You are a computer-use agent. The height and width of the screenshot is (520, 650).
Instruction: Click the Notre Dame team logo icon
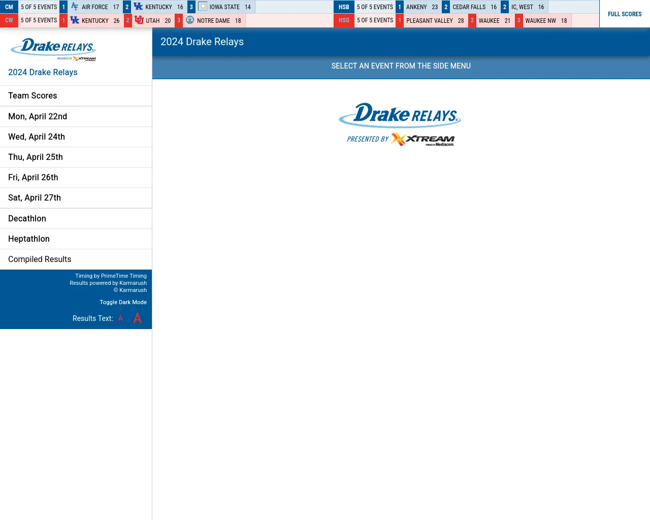click(x=190, y=20)
